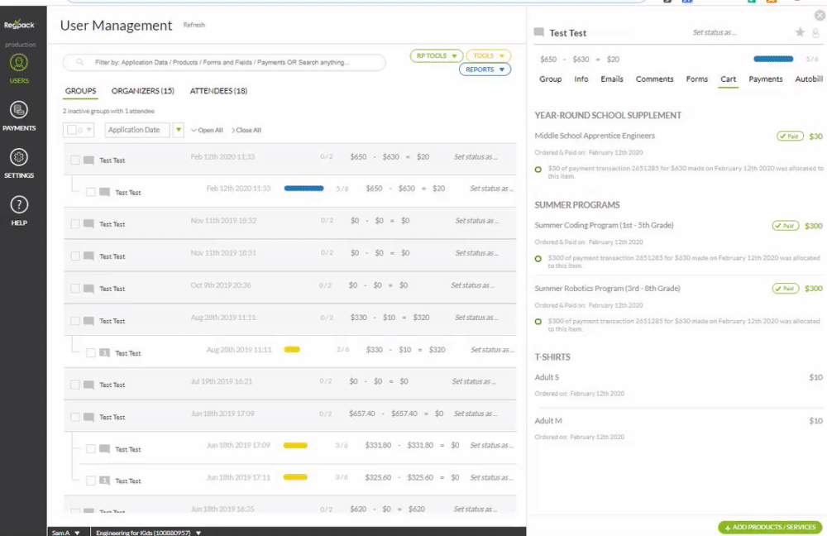Check the box for the Feb 12th 11:33 group row
The image size is (827, 536).
75,160
